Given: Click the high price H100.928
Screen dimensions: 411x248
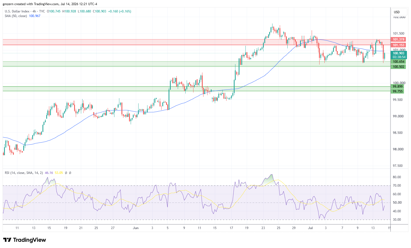Looking at the screenshot, I should 69,11.
